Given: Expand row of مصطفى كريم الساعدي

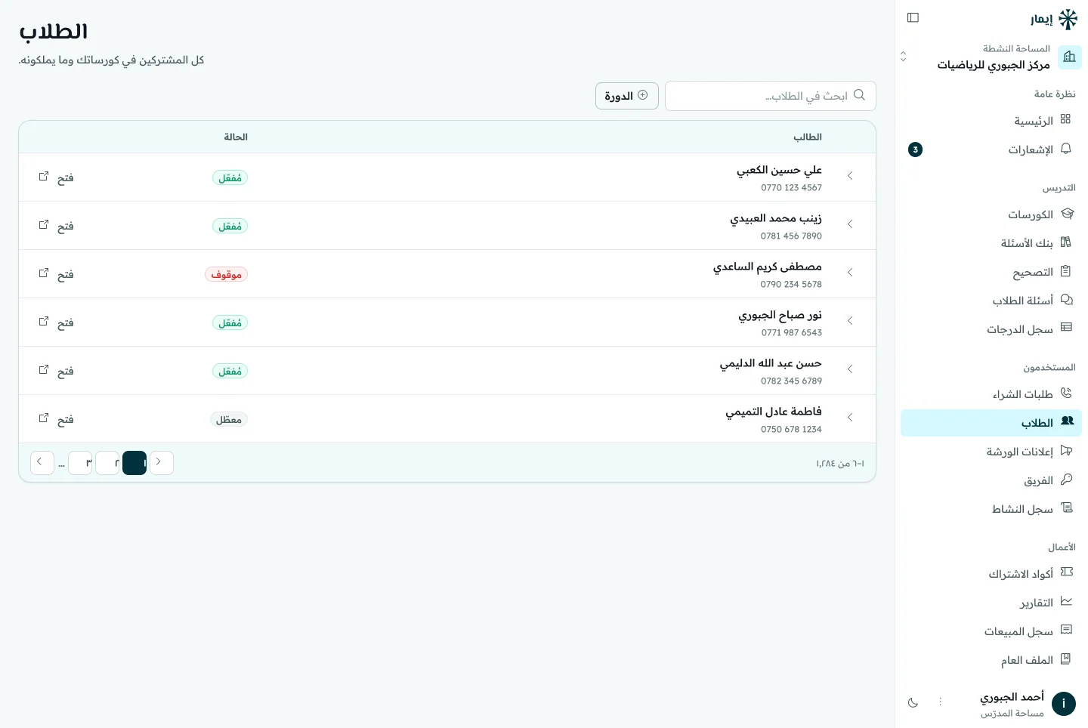Looking at the screenshot, I should pos(850,273).
